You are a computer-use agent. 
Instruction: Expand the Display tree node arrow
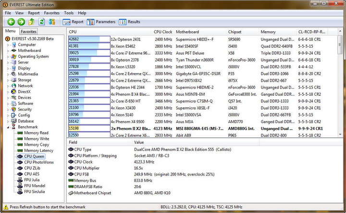(8, 68)
